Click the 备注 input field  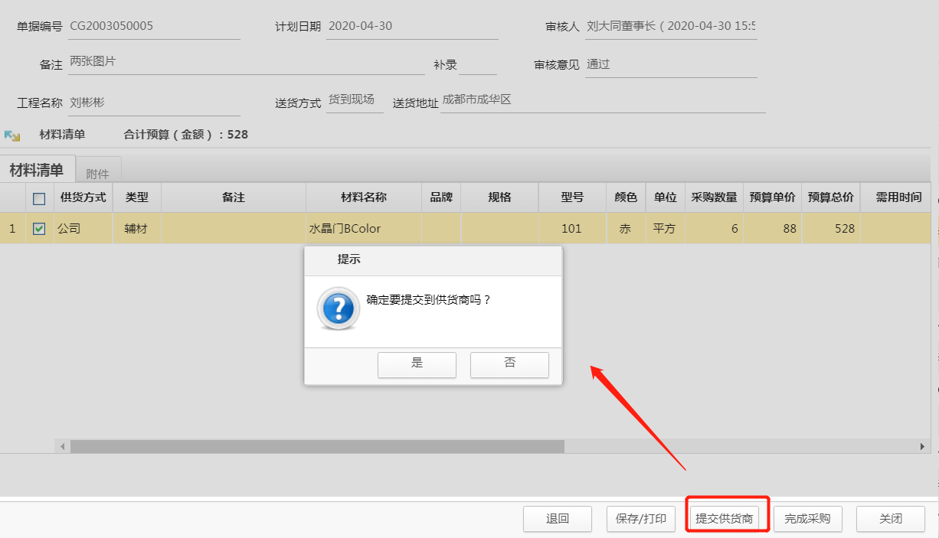tap(245, 63)
